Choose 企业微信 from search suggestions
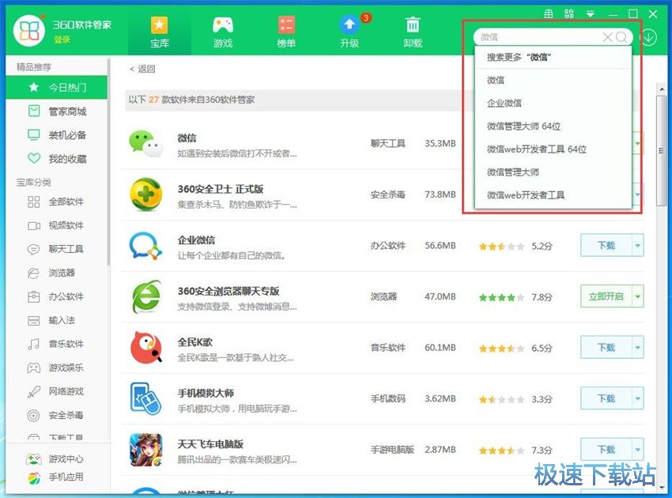The height and width of the screenshot is (498, 672). click(553, 104)
